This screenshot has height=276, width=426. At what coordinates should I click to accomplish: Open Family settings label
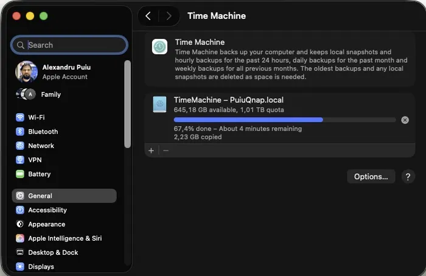tap(51, 94)
